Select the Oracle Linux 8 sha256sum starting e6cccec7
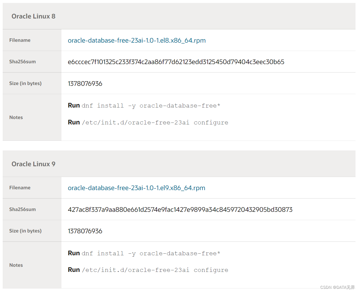This screenshot has height=292, width=359. coord(176,62)
